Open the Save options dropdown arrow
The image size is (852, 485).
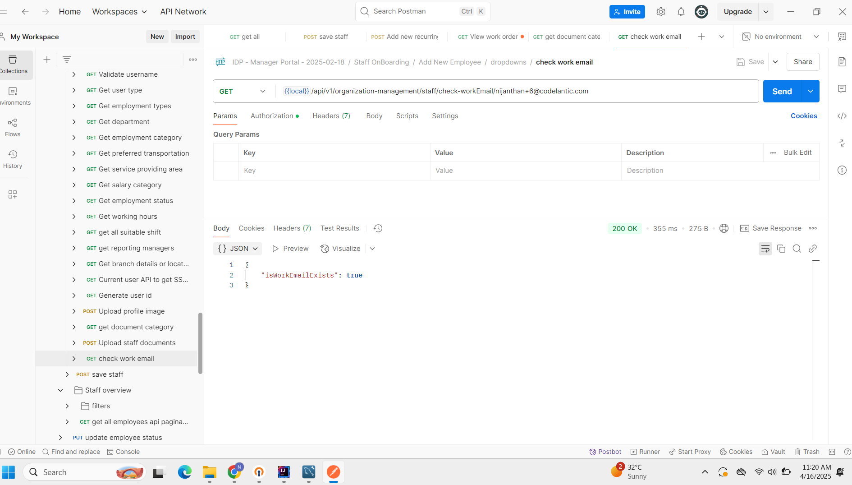[x=775, y=62]
